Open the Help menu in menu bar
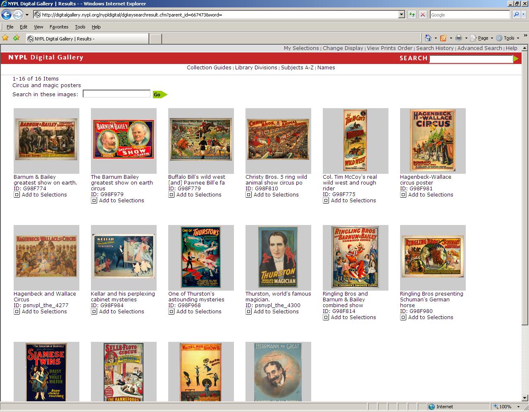Viewport: 529px width, 412px height. [96, 27]
